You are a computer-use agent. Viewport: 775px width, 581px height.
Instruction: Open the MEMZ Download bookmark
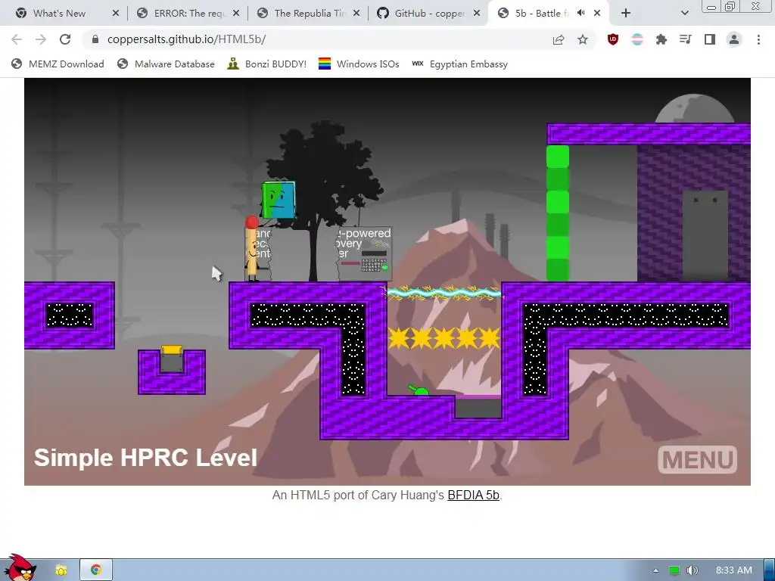[58, 64]
